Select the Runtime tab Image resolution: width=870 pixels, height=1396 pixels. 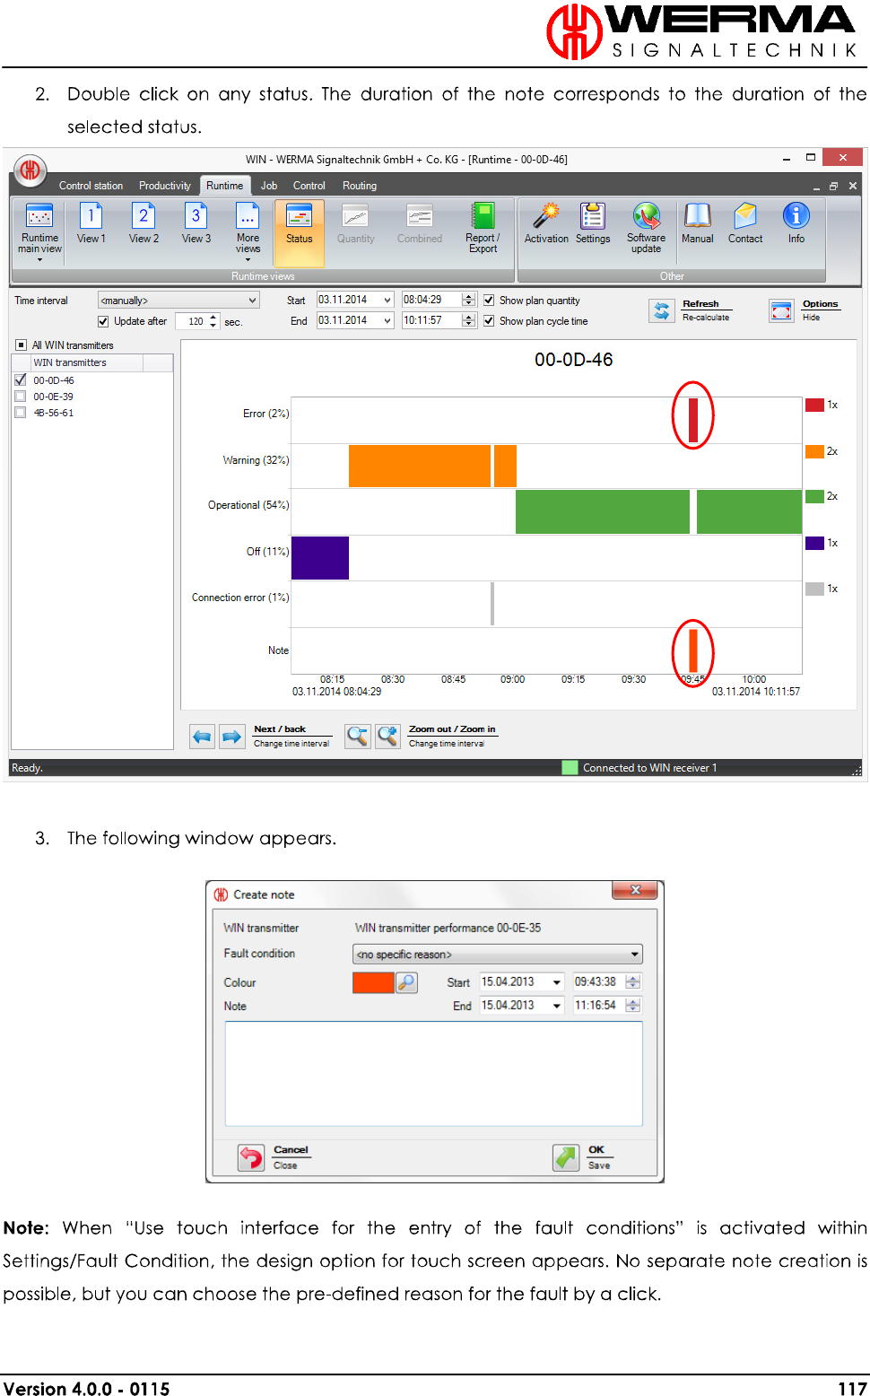point(224,186)
